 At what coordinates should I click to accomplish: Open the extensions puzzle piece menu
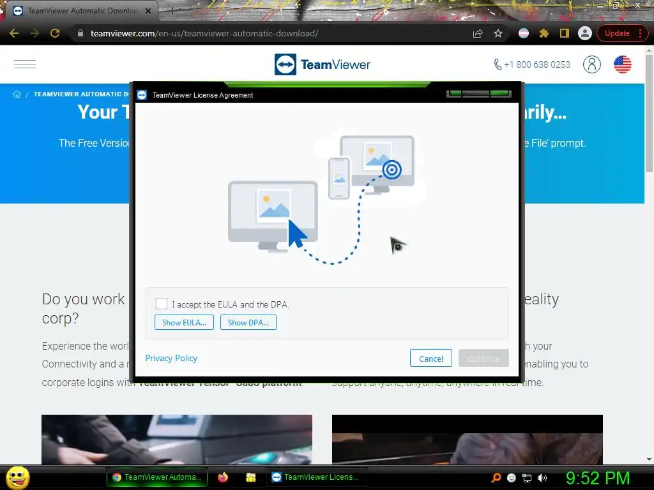click(x=544, y=33)
